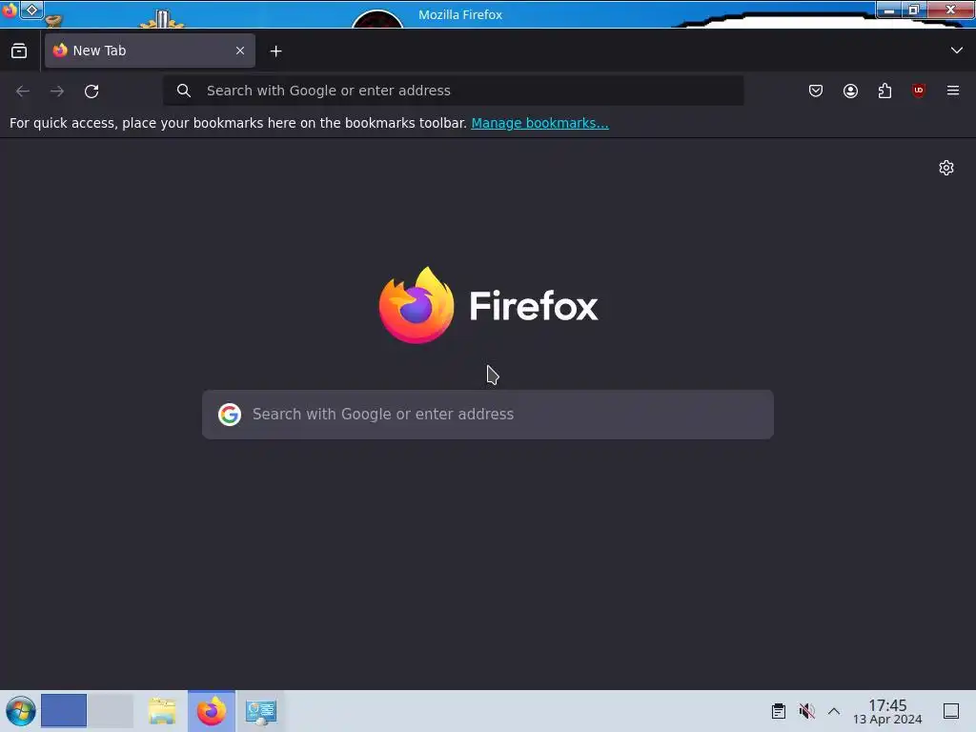This screenshot has width=976, height=732.
Task: Focus the Google search box on page
Action: point(488,415)
